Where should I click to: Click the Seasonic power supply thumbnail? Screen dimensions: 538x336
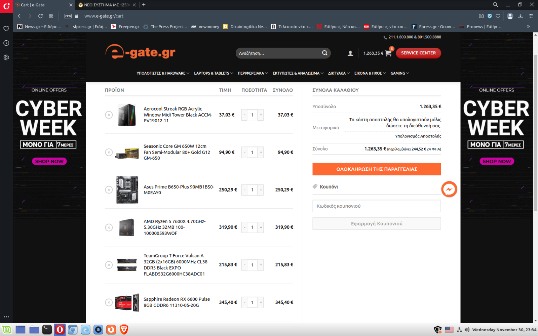[x=127, y=153]
